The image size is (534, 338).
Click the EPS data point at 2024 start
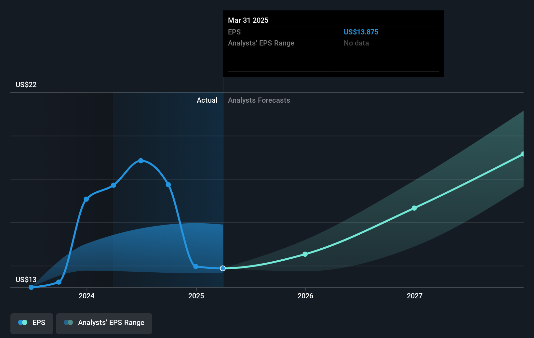point(86,199)
